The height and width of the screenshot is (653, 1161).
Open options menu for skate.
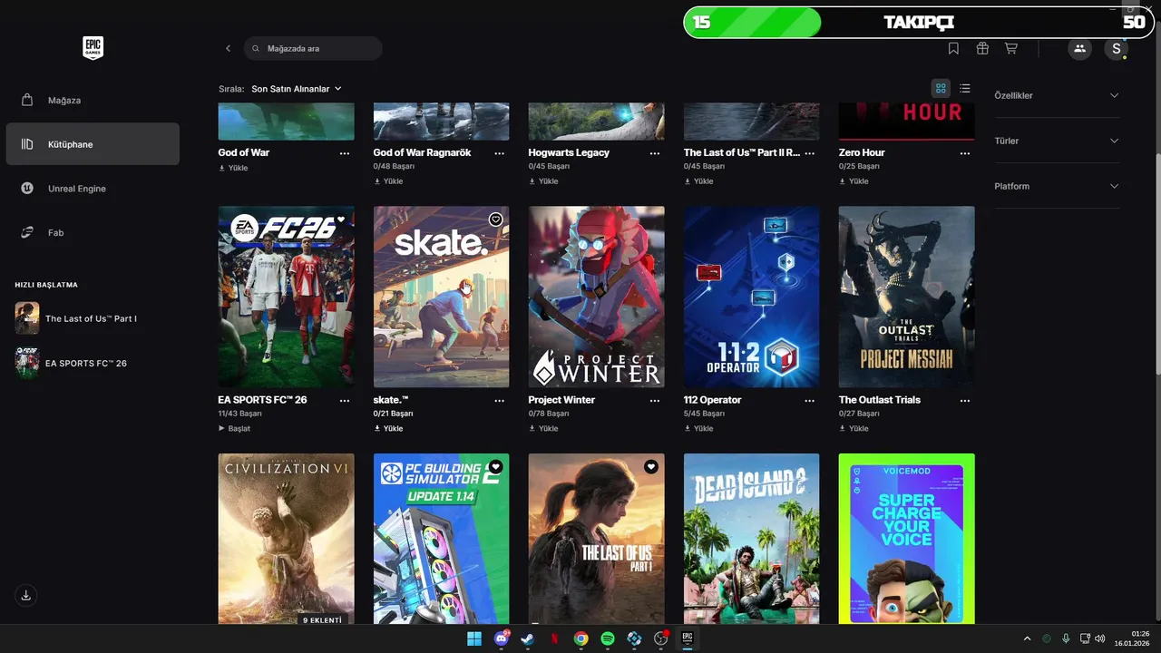click(500, 400)
